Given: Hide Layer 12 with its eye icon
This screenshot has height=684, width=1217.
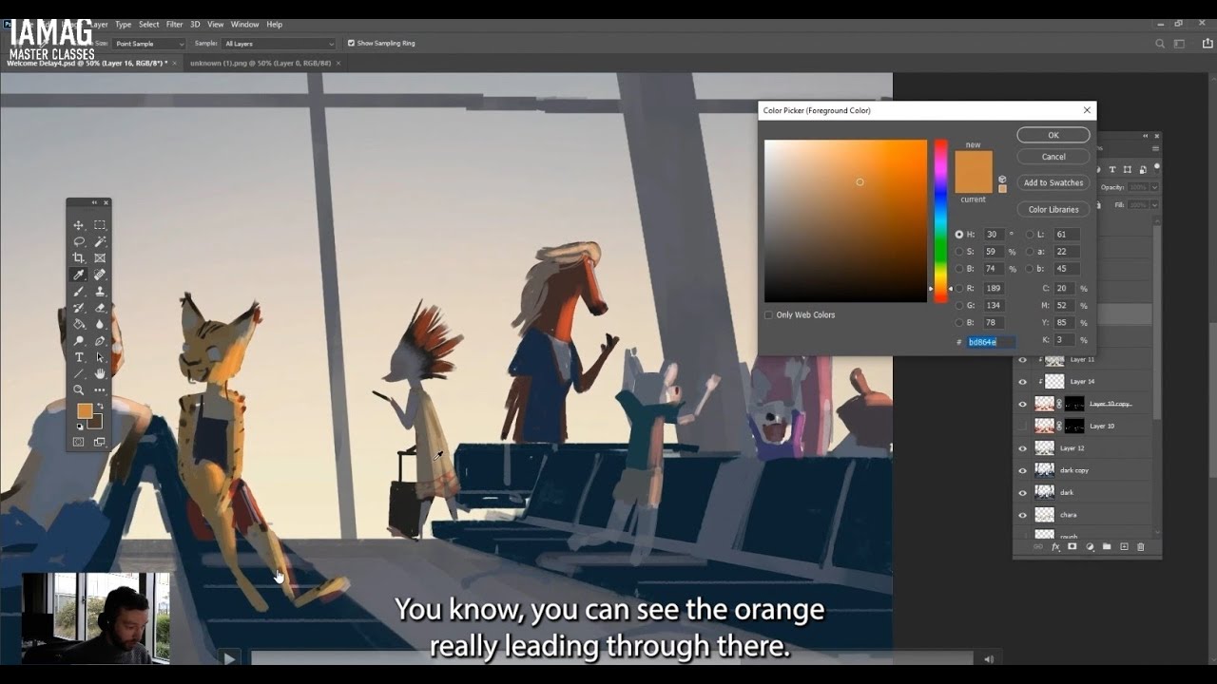Looking at the screenshot, I should 1023,447.
